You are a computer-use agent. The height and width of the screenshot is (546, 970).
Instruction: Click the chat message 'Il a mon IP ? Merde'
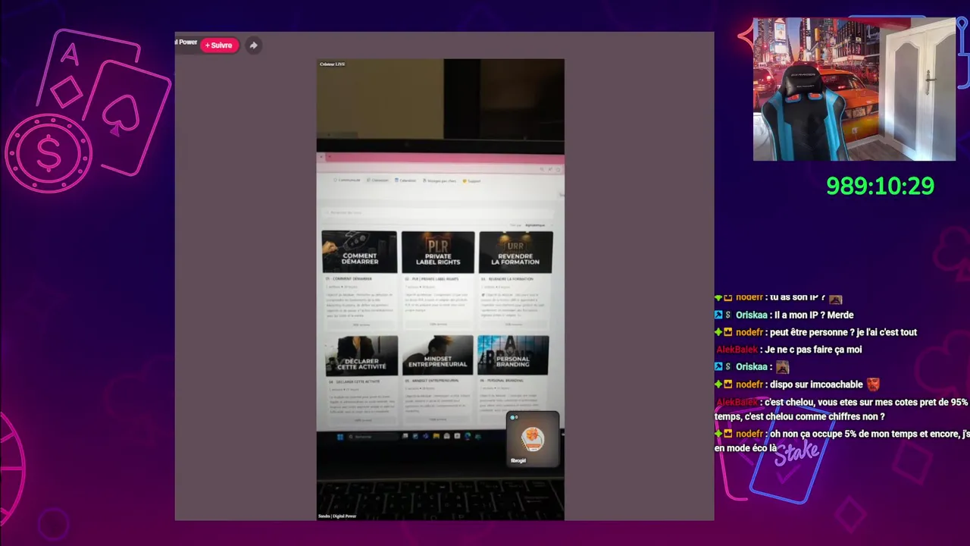click(x=814, y=315)
